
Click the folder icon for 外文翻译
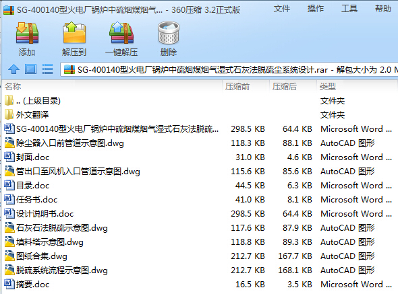(9, 114)
